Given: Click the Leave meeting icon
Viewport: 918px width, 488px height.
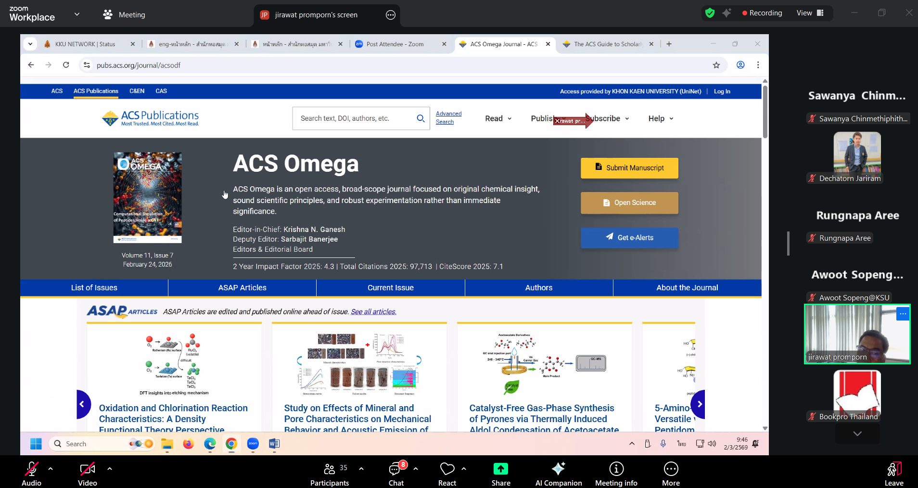Looking at the screenshot, I should (893, 469).
